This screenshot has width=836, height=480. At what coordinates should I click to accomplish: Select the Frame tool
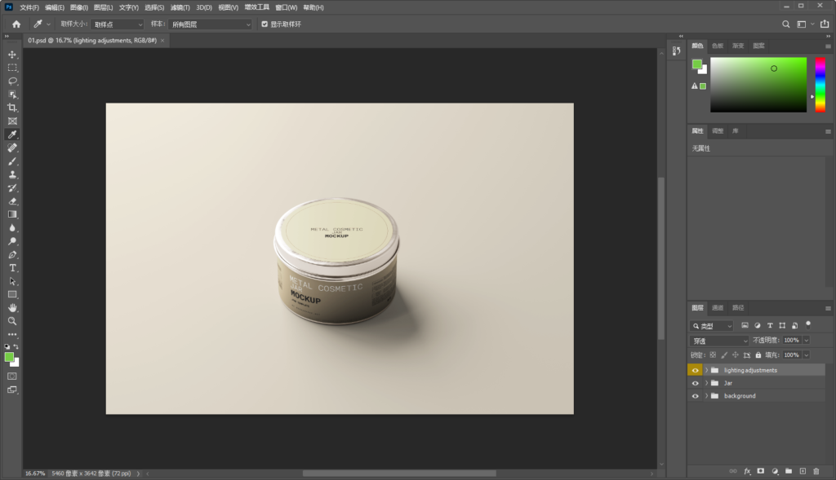click(x=12, y=121)
